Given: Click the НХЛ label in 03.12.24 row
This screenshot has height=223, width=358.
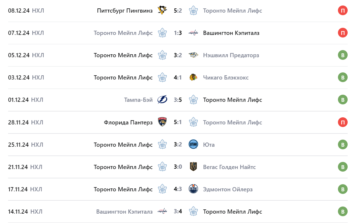Looking at the screenshot, I should [x=38, y=78].
